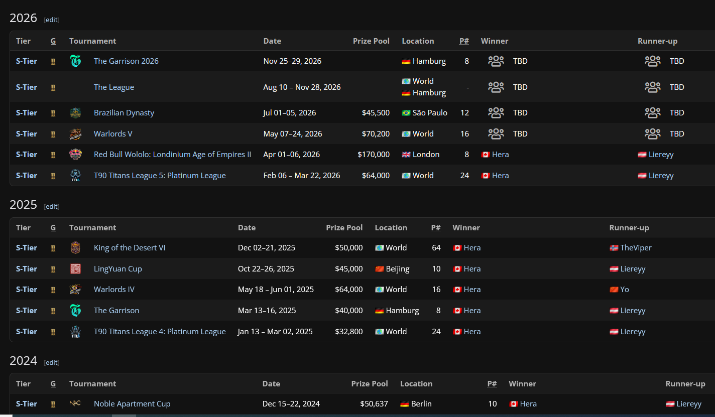Click the TBD runner-up icon for The League
Screen dimensions: 715x417
point(653,87)
